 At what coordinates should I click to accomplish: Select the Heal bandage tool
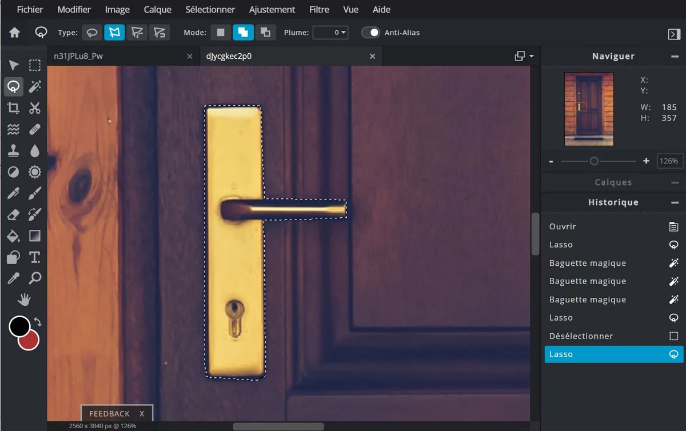click(x=35, y=129)
